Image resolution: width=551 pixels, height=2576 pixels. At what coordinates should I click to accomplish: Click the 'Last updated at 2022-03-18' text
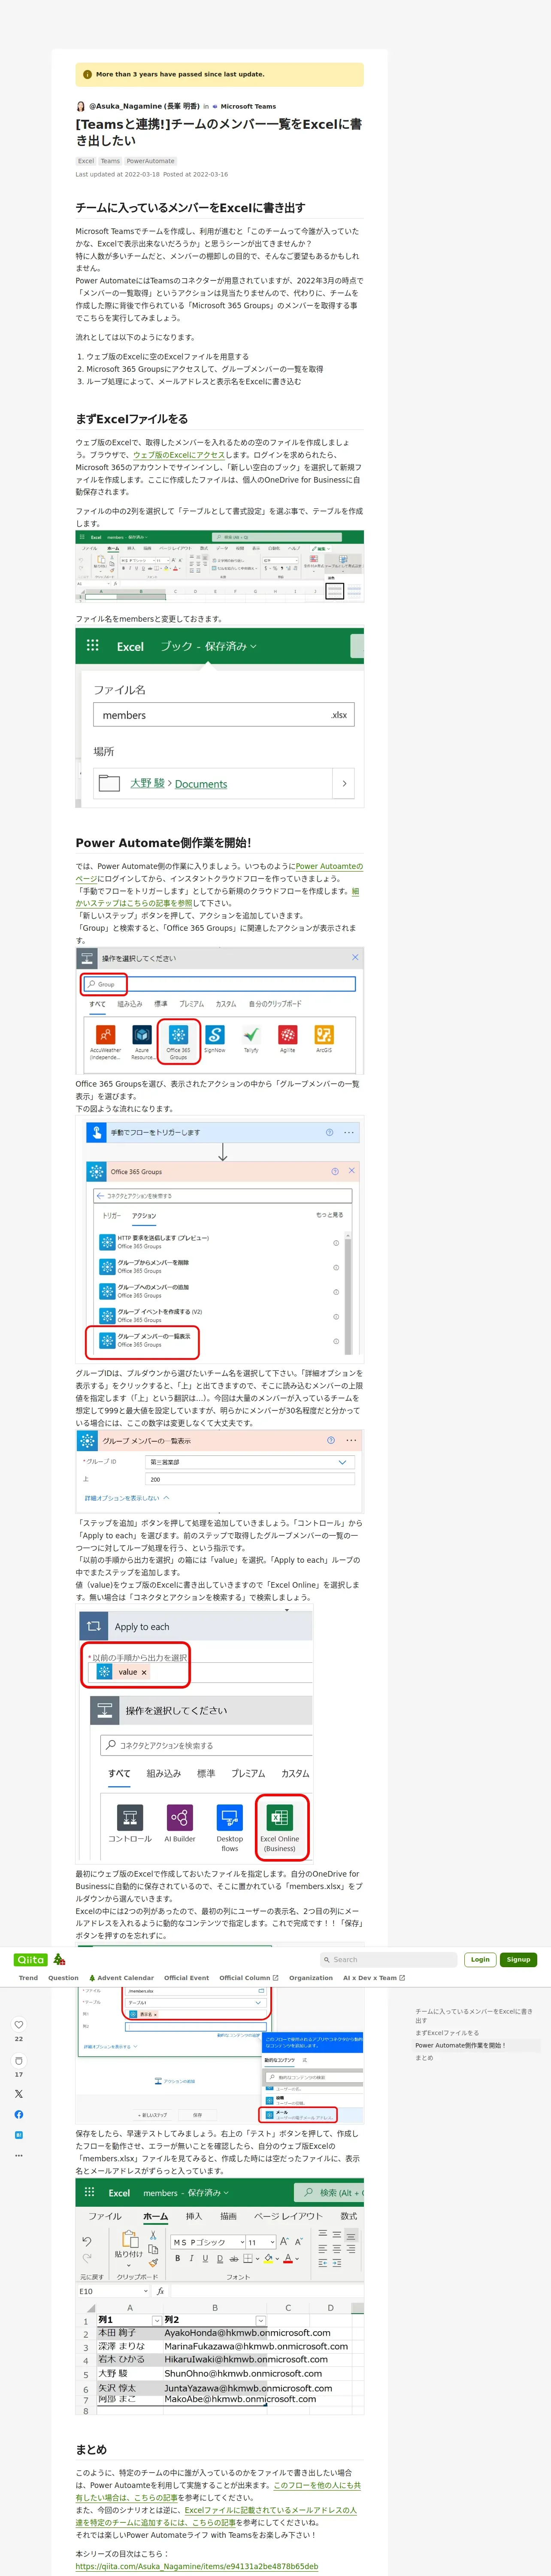(x=117, y=174)
